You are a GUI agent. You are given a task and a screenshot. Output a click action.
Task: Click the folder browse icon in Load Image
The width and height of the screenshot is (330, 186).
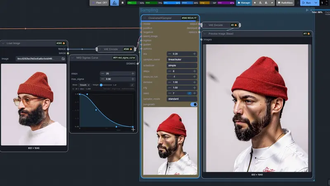click(63, 59)
